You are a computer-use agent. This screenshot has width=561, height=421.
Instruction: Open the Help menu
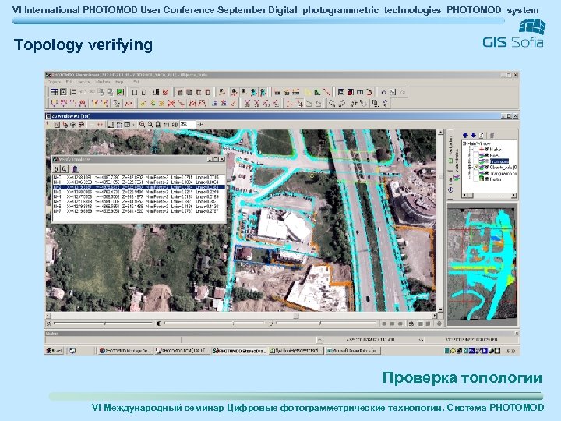119,82
